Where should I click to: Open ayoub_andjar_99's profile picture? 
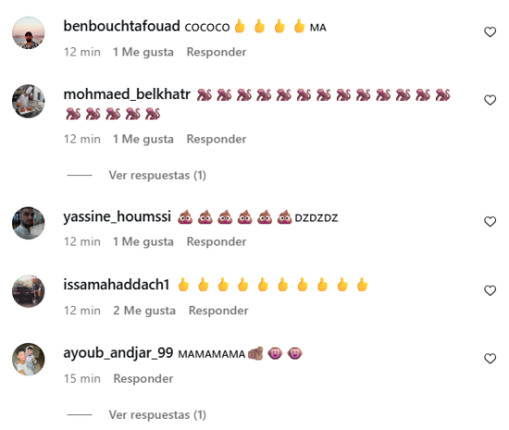[29, 360]
